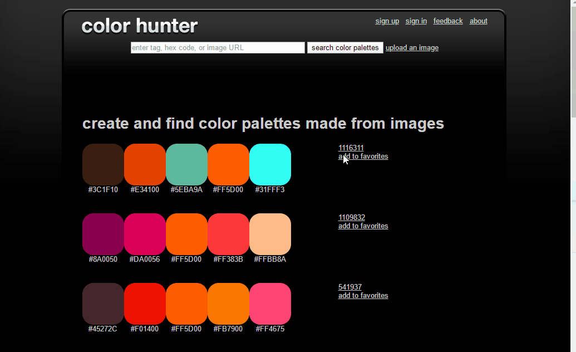576x352 pixels.
Task: Open palette 541937
Action: (x=349, y=287)
